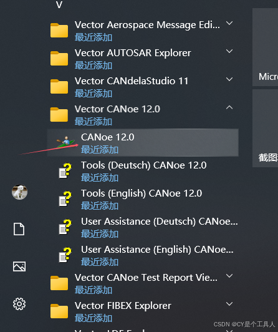
Task: Click the Tools (English) CANoe 12.0 help icon
Action: pyautogui.click(x=65, y=199)
